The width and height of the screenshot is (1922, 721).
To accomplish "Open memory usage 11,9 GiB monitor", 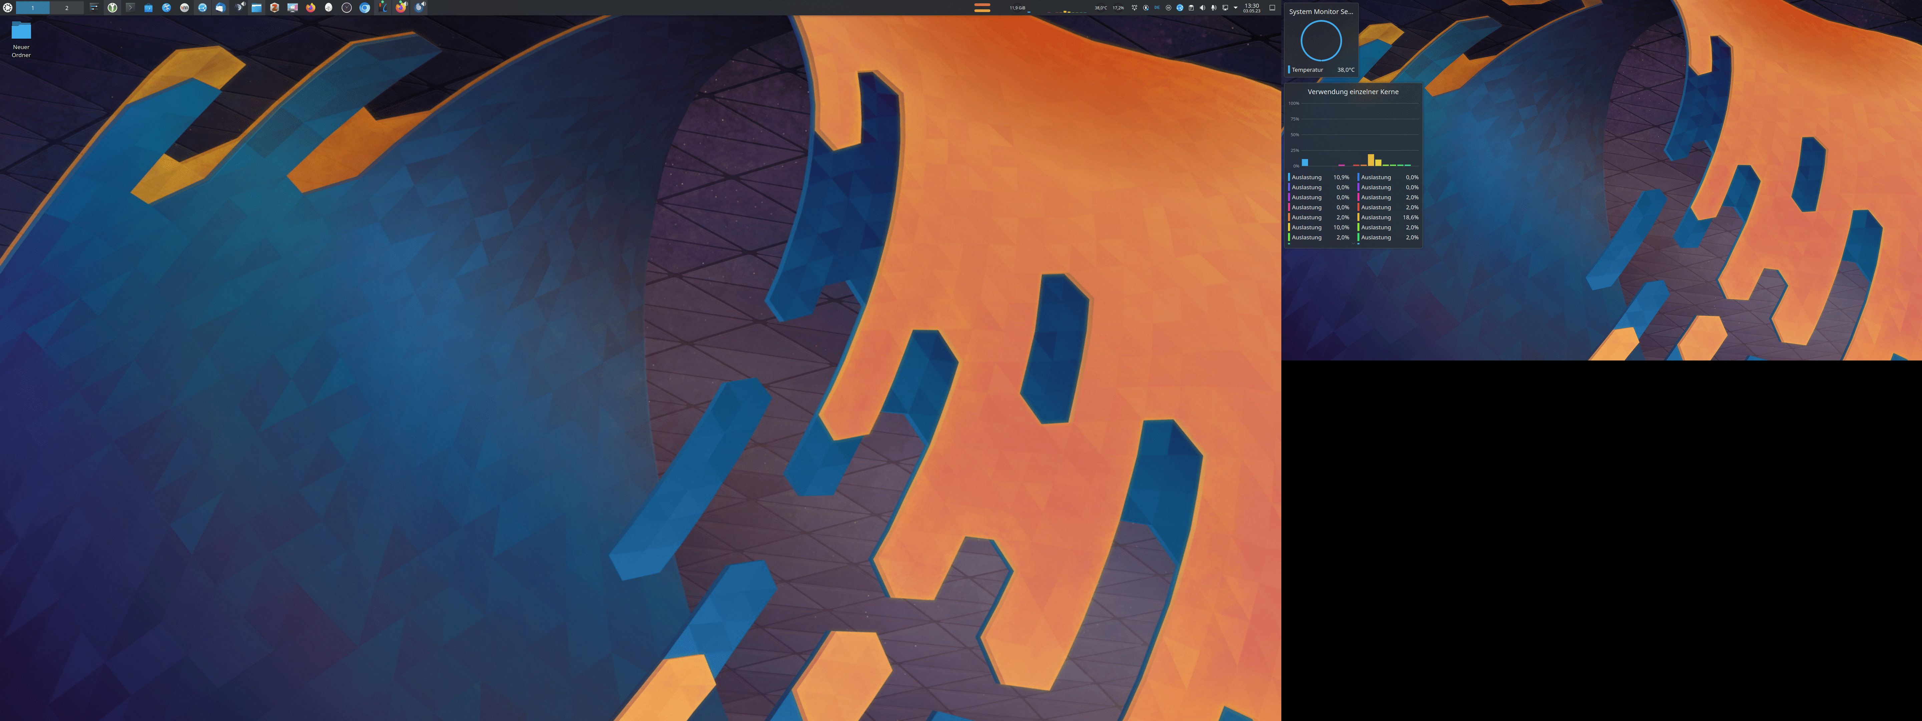I will (x=1018, y=7).
